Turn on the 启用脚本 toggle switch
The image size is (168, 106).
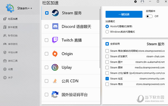[149, 16]
